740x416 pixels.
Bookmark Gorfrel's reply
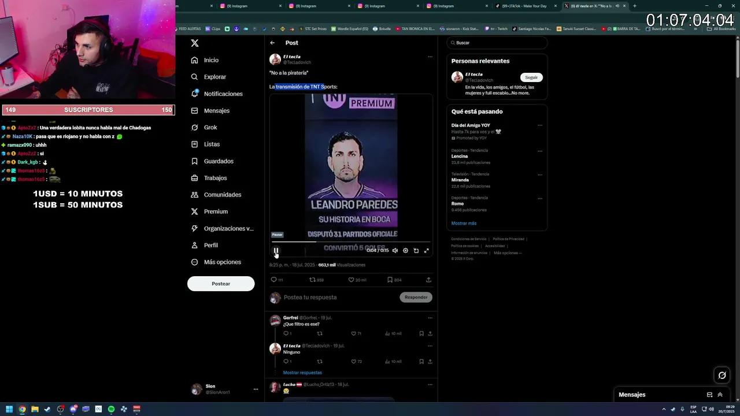click(x=421, y=333)
